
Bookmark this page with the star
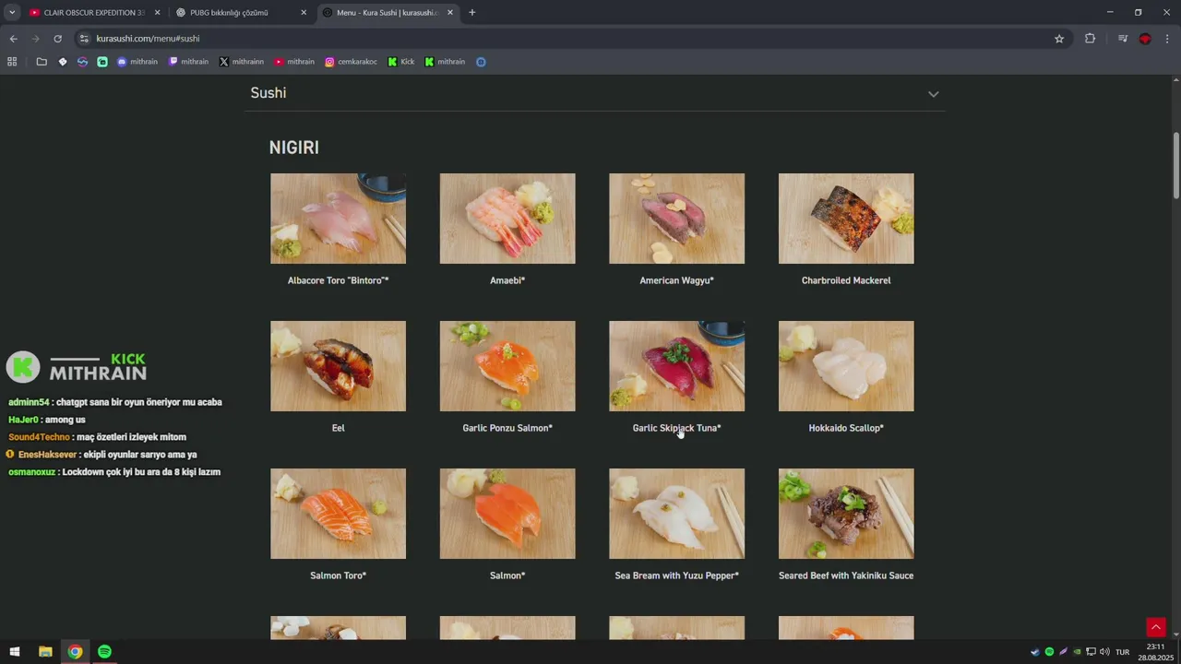click(x=1059, y=39)
